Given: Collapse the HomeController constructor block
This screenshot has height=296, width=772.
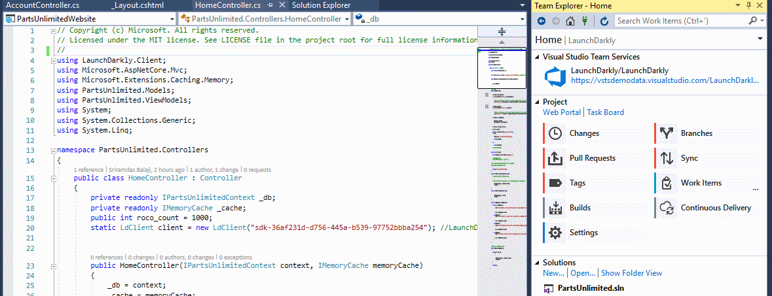Looking at the screenshot, I should 53,266.
